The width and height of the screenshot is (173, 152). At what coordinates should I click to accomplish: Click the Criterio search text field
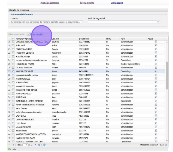(x=47, y=22)
